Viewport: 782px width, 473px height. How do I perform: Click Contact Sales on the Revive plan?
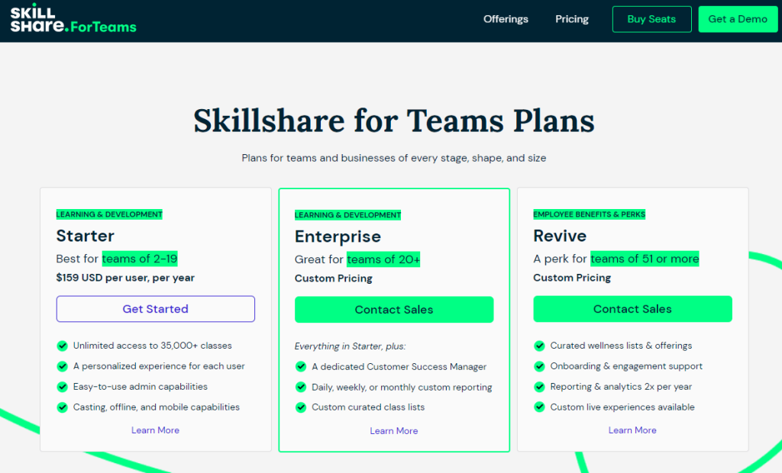pyautogui.click(x=632, y=309)
